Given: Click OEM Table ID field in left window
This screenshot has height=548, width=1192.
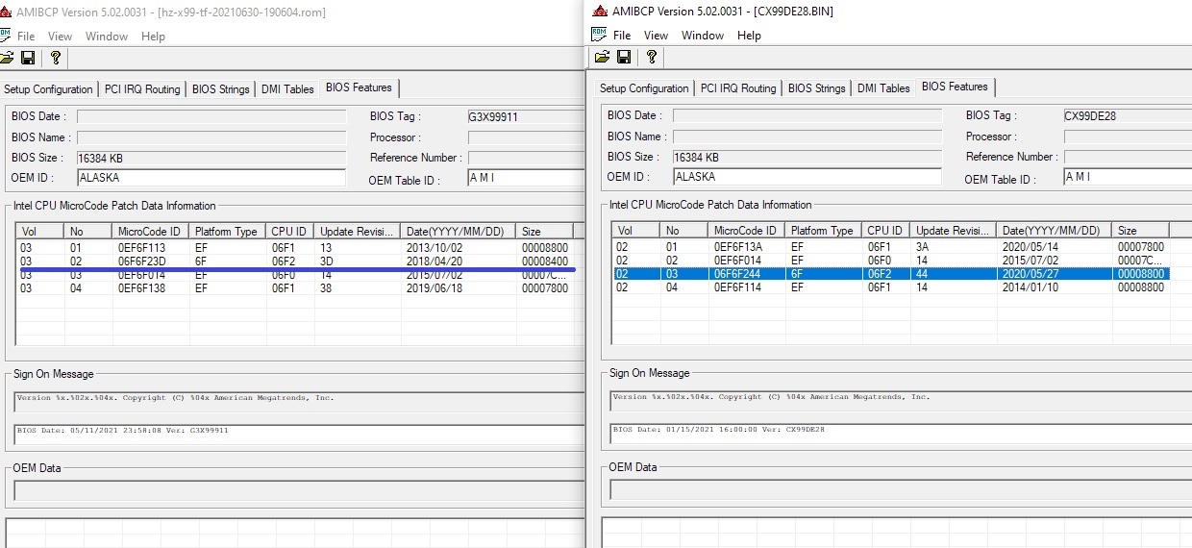Looking at the screenshot, I should coord(525,178).
